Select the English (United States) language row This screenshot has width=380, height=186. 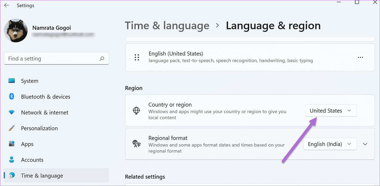point(250,57)
